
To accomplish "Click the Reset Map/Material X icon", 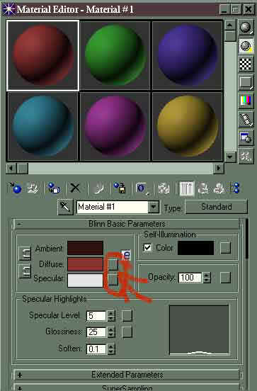I will (75, 188).
